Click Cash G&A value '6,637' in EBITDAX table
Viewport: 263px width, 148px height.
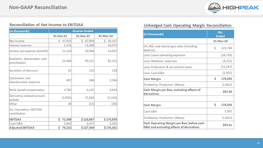90,123
